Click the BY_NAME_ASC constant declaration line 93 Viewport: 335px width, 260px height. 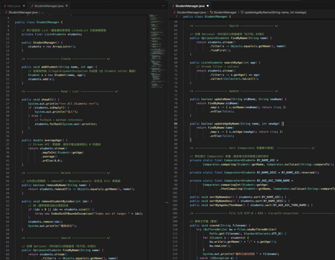click(x=234, y=160)
